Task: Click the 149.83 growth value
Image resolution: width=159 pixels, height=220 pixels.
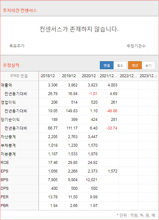Action: coord(72,111)
